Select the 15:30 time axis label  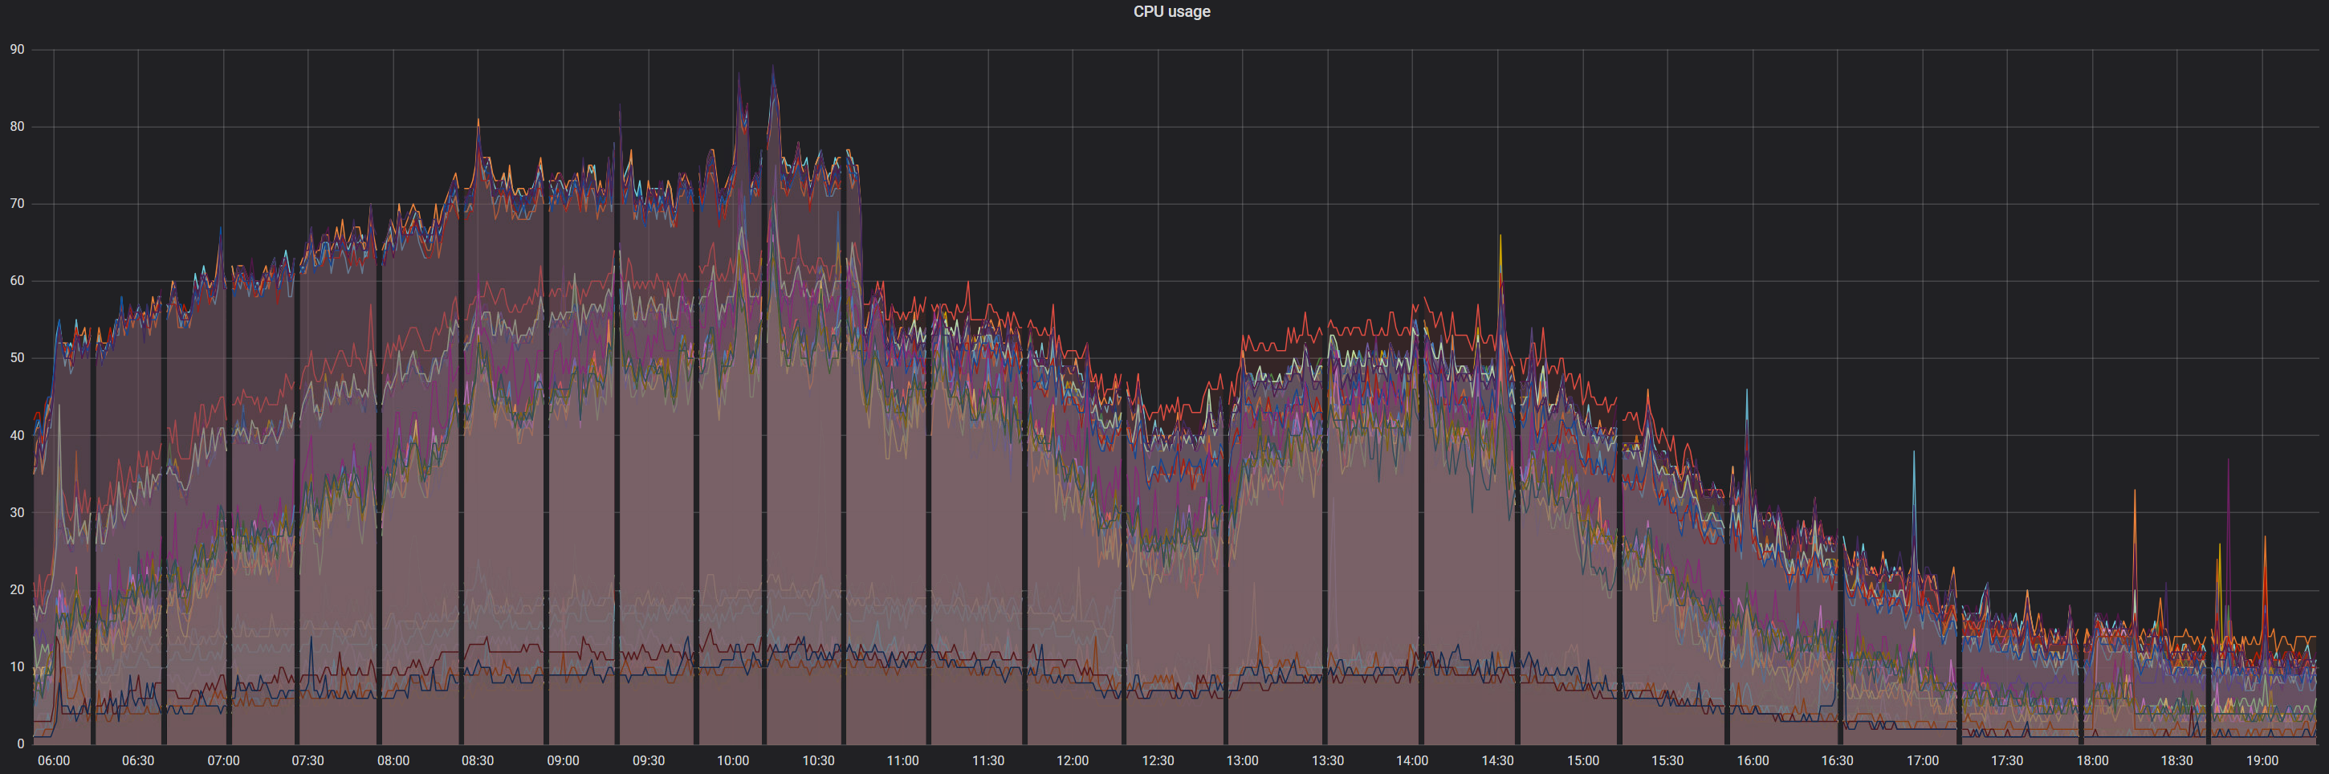[x=1667, y=760]
